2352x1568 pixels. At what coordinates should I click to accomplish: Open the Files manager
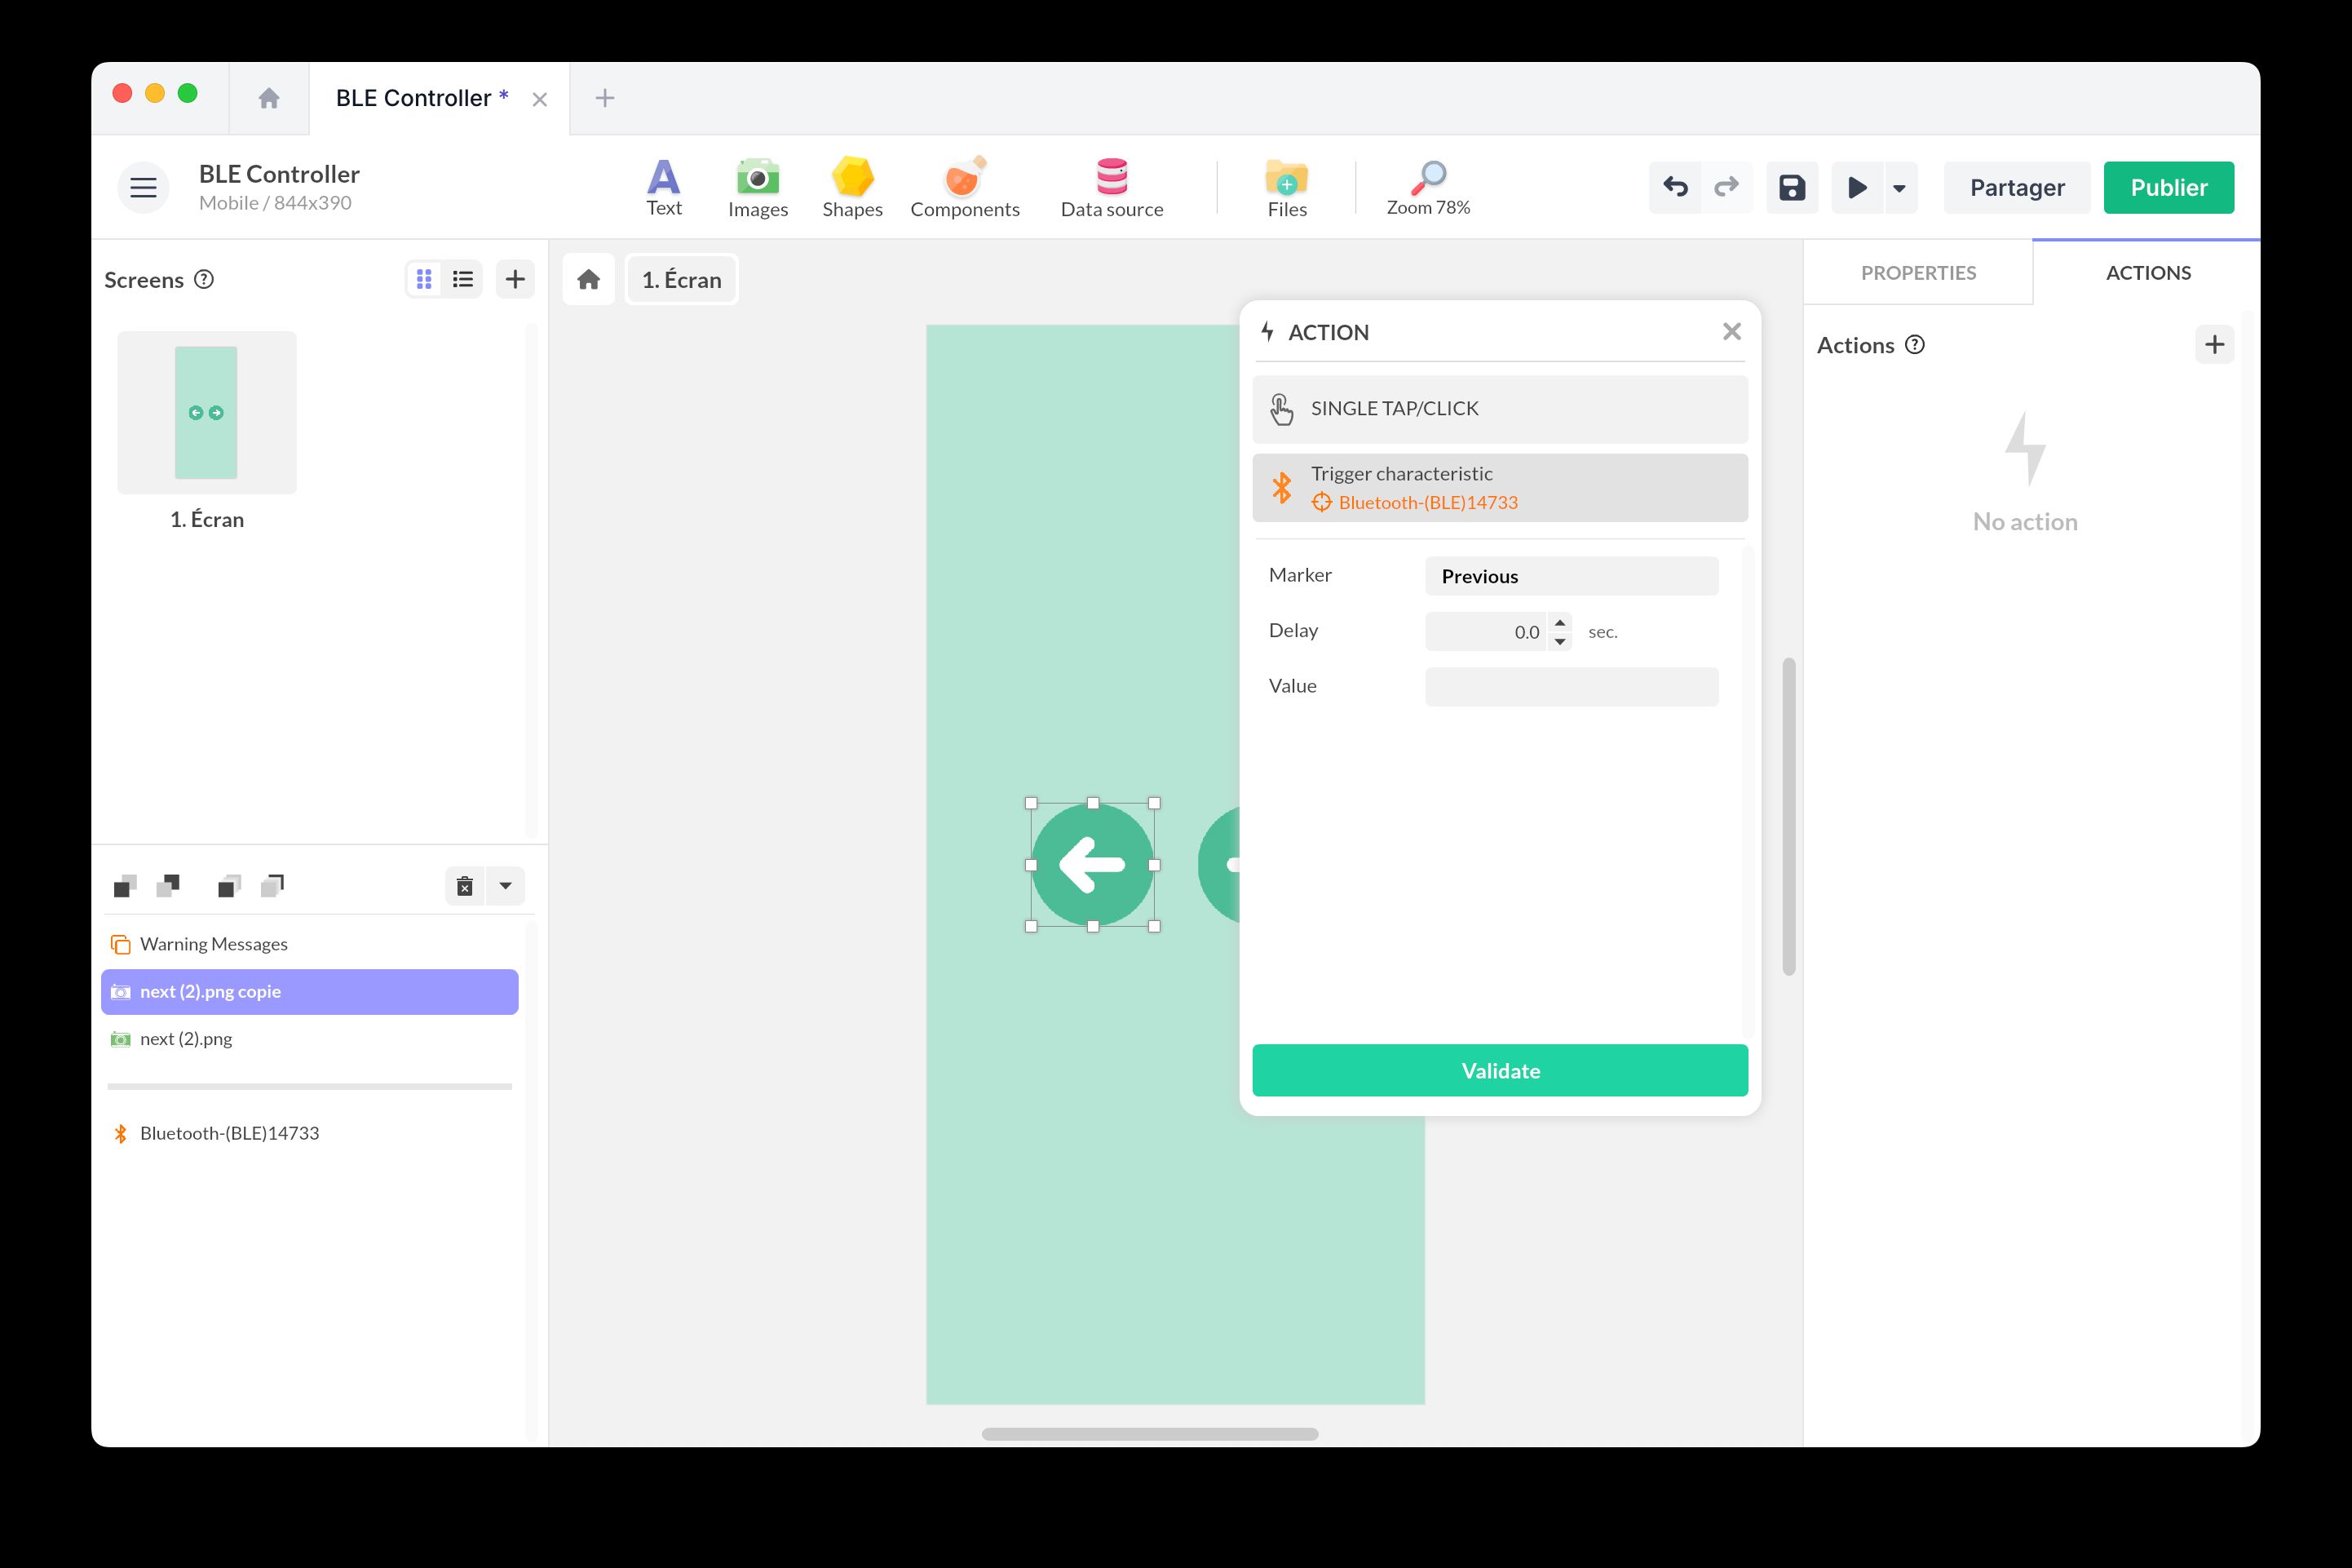1285,187
